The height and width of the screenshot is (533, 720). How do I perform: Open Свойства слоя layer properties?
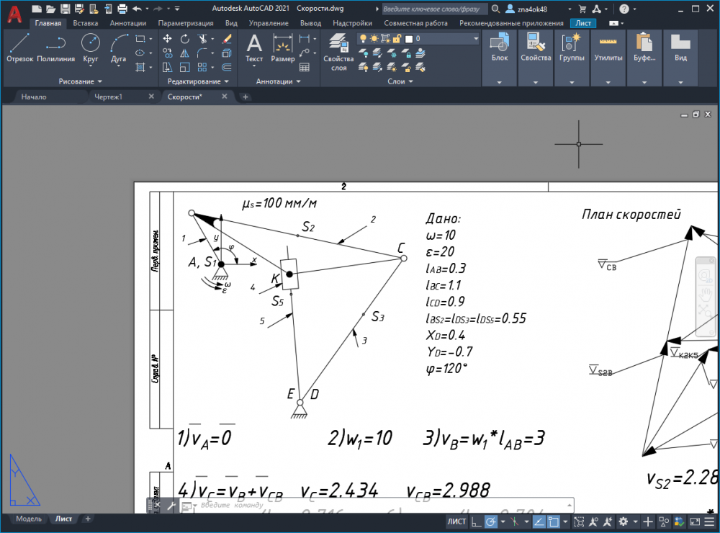[x=338, y=51]
